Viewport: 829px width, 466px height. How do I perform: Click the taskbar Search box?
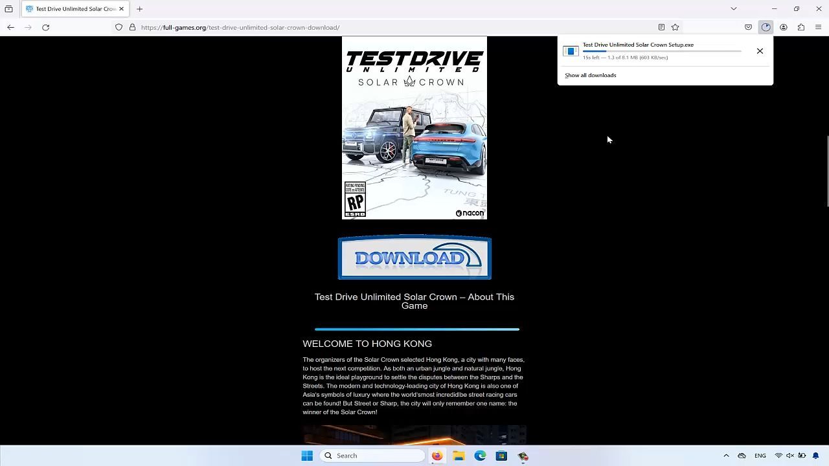click(372, 456)
